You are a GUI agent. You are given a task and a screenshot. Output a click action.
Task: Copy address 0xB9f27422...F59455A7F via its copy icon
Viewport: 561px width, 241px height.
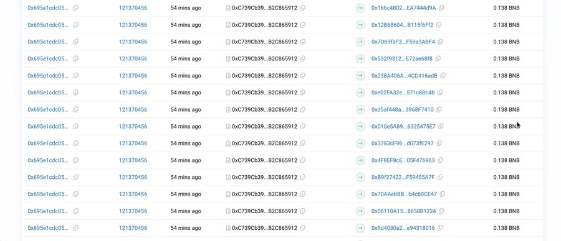pyautogui.click(x=440, y=177)
